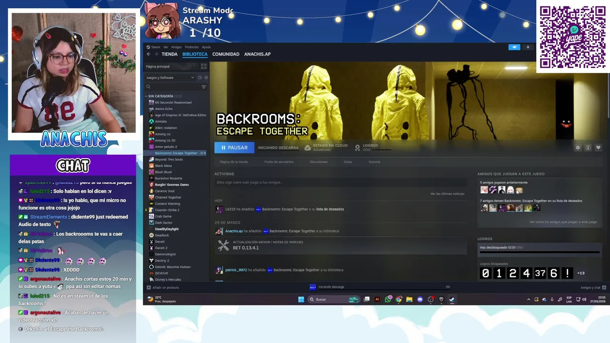The image size is (610, 343).
Task: Click the achievements gear icon beside Logros
Action: (357, 148)
